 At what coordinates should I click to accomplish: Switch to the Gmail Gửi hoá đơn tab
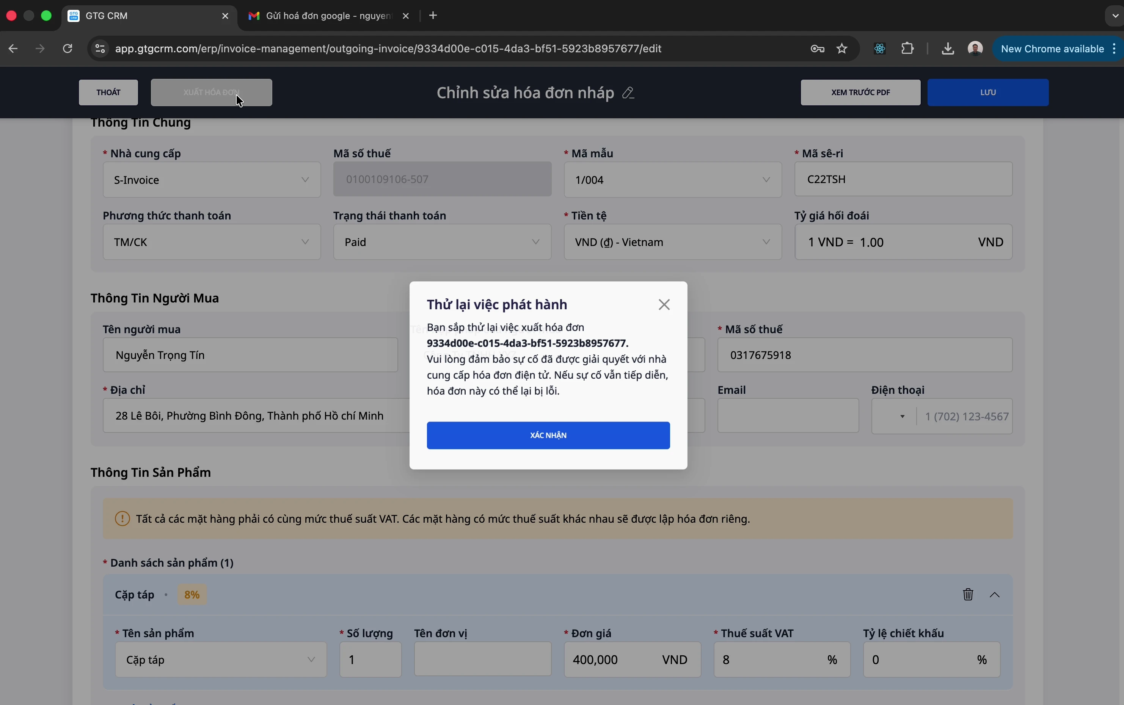click(x=322, y=16)
